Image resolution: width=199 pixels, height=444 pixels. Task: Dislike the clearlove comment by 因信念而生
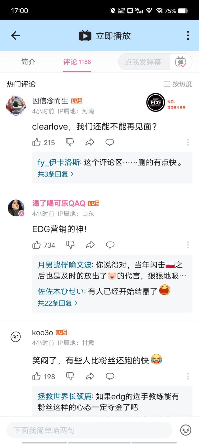pos(70,142)
